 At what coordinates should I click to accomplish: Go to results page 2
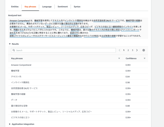click(x=128, y=50)
